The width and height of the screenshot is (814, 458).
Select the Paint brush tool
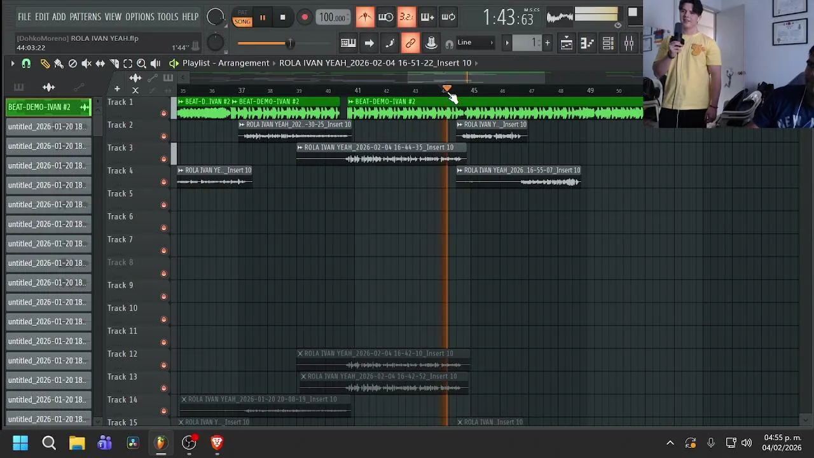coord(59,63)
